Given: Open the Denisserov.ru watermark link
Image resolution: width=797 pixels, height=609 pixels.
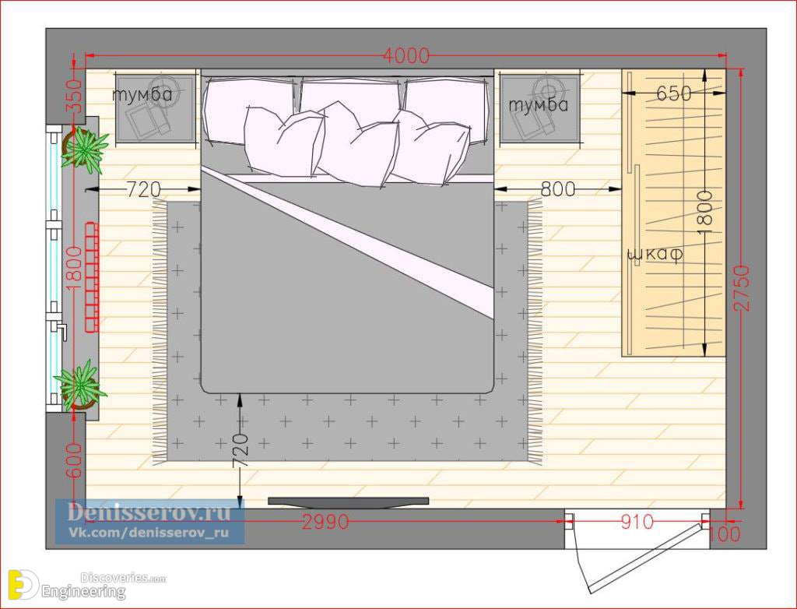Looking at the screenshot, I should point(149,512).
